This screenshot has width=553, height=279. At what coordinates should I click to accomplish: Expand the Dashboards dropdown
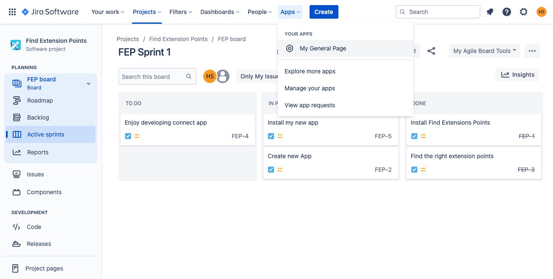(x=220, y=12)
